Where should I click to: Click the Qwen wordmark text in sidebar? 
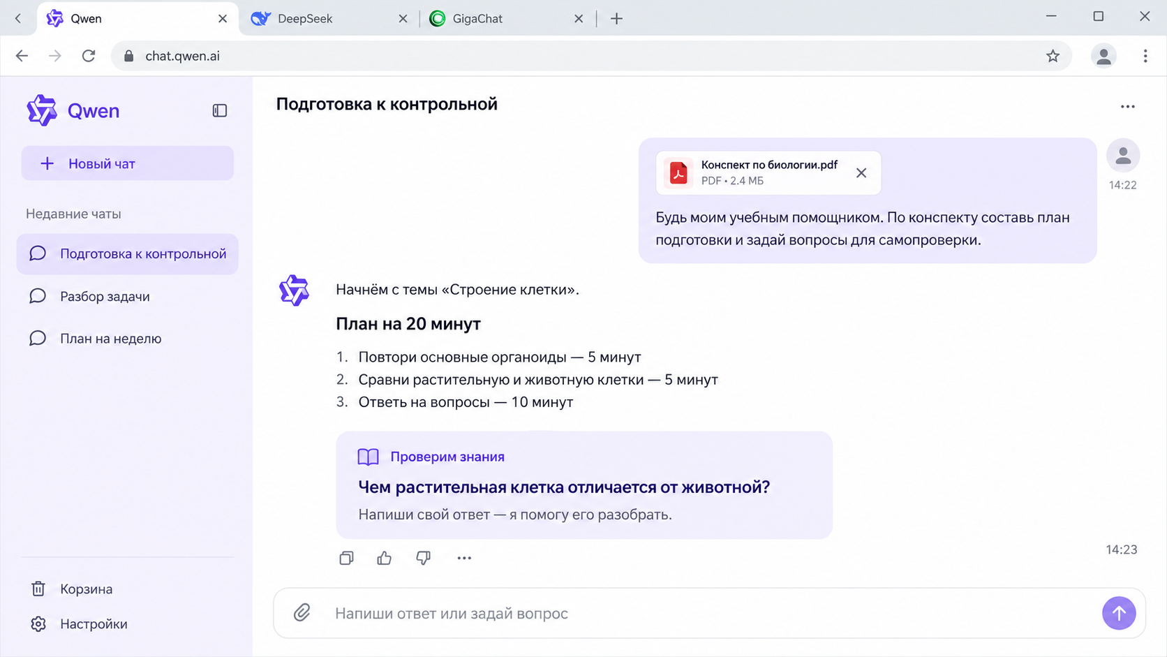(94, 110)
